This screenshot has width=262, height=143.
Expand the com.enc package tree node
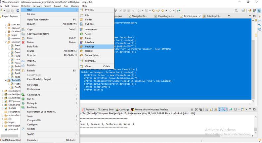[6, 24]
